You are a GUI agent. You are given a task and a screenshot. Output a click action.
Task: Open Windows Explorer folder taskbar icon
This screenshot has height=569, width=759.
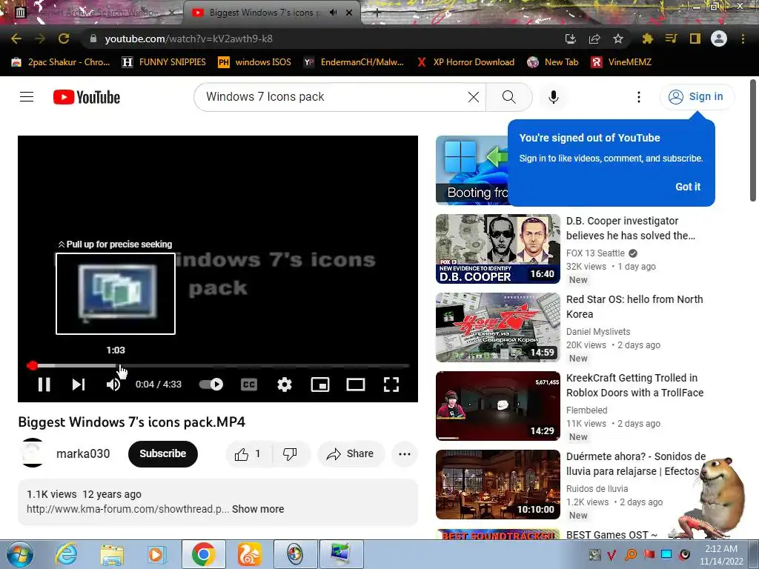(x=112, y=554)
